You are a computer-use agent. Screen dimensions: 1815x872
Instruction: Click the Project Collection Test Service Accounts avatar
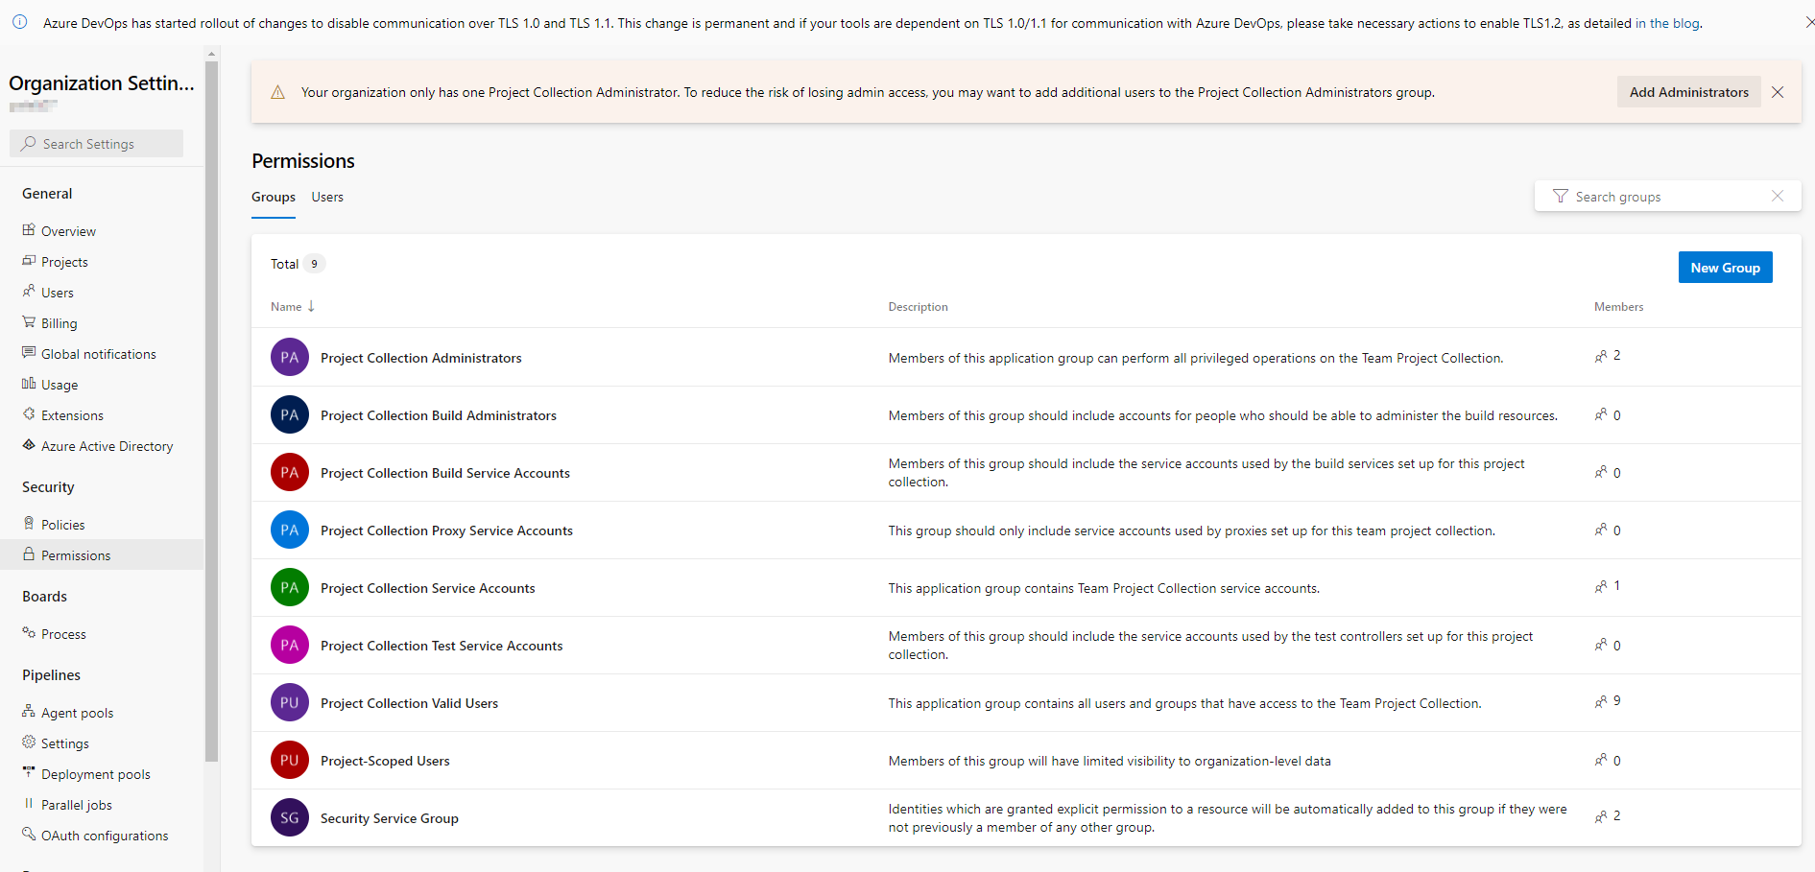pyautogui.click(x=290, y=645)
